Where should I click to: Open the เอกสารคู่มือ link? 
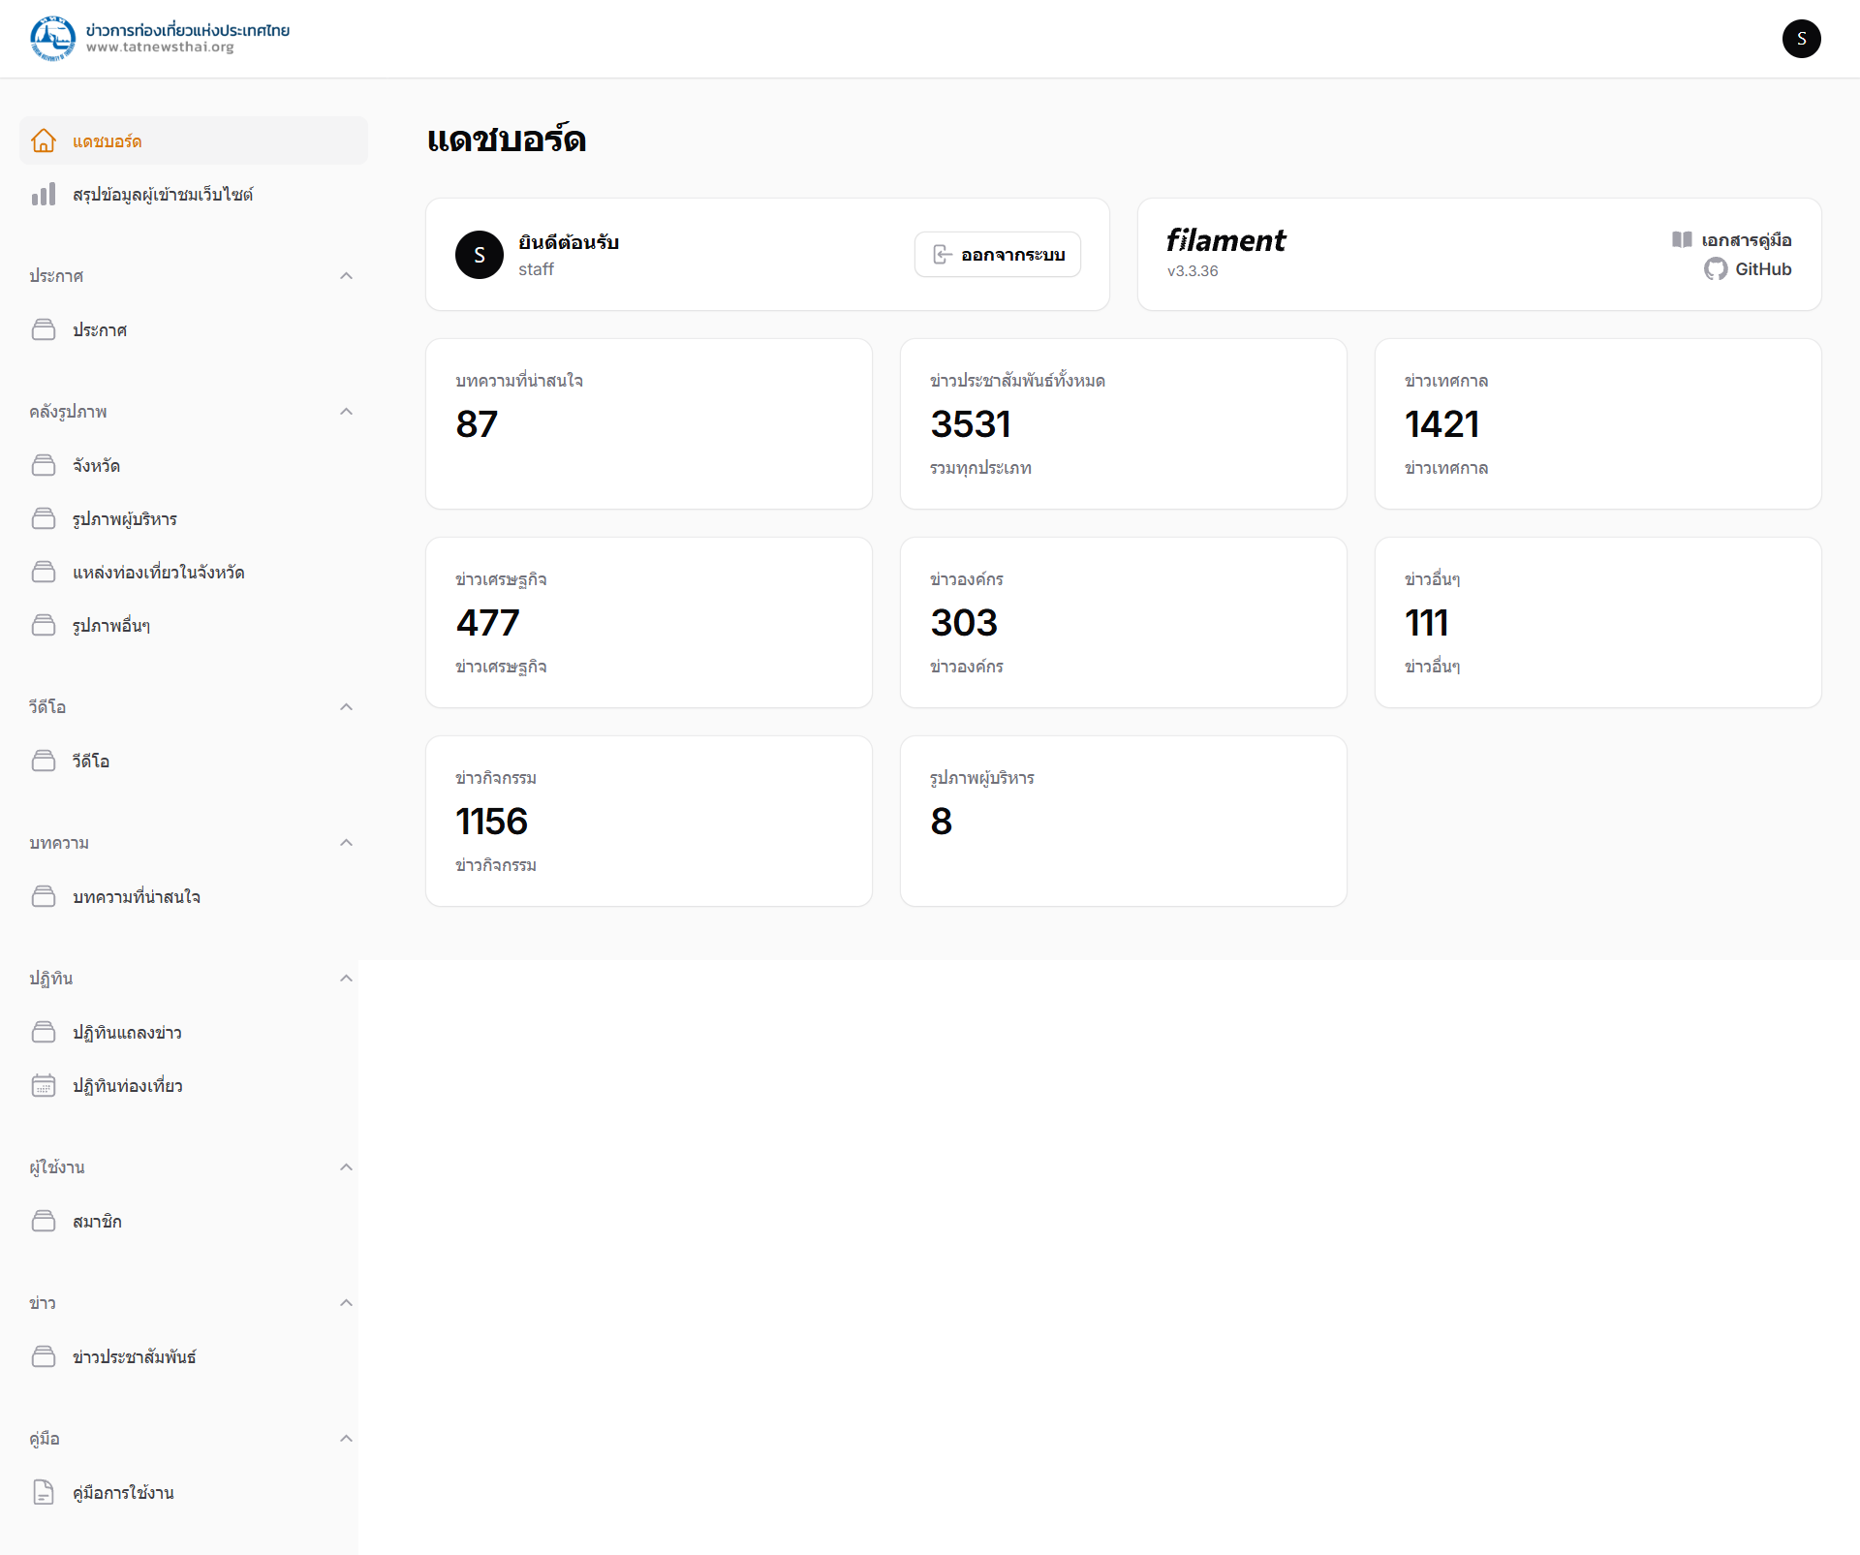pos(1732,239)
